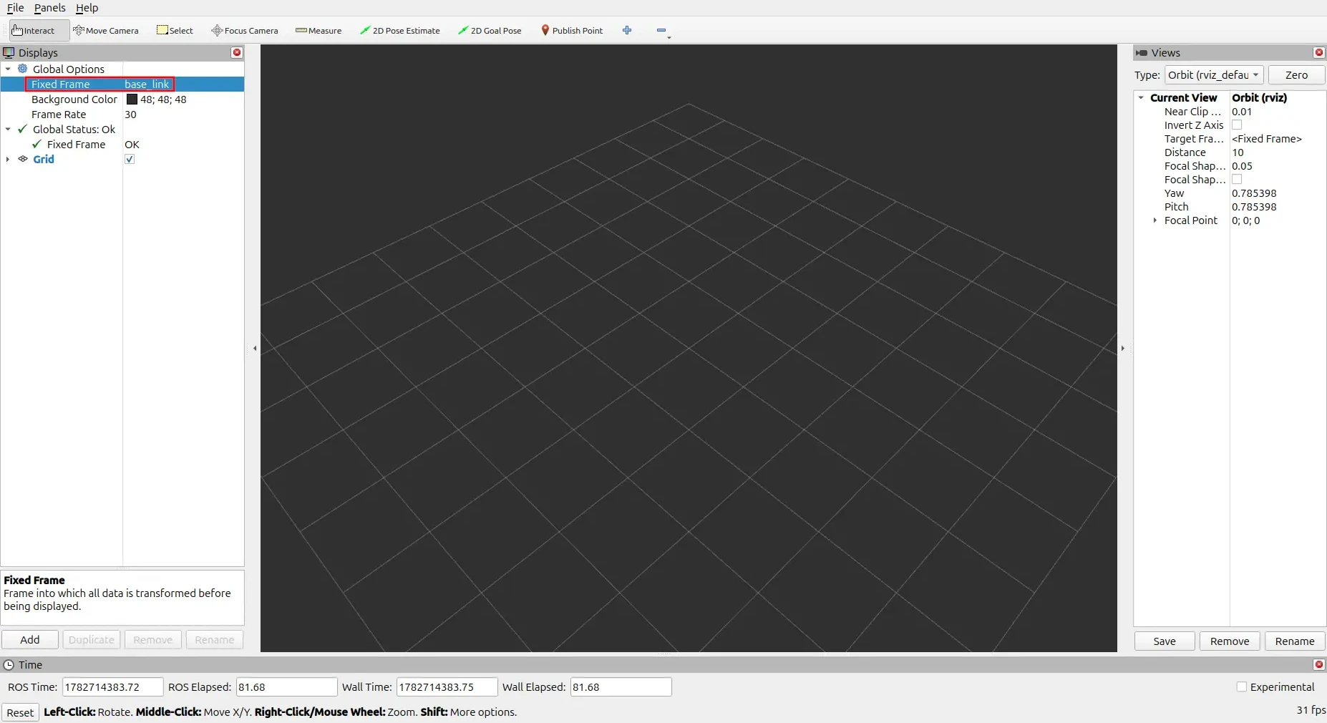Select the Move Camera tool
This screenshot has width=1327, height=723.
(x=106, y=30)
